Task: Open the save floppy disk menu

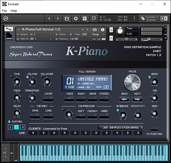Action: tap(67, 19)
